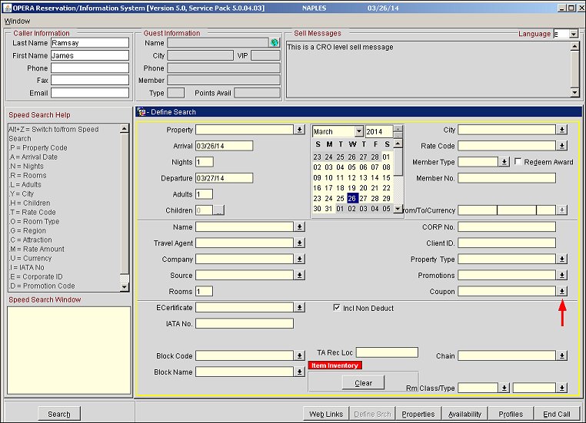The width and height of the screenshot is (586, 423).
Task: Click the globe icon beside guest Name
Action: click(x=275, y=43)
